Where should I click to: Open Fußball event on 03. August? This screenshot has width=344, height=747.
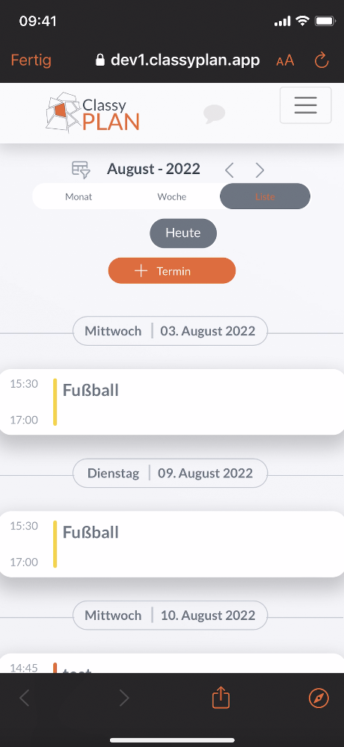click(x=172, y=402)
